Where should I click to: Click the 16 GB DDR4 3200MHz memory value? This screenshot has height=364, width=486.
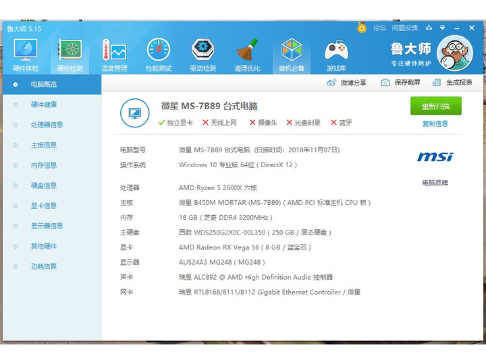[225, 218]
